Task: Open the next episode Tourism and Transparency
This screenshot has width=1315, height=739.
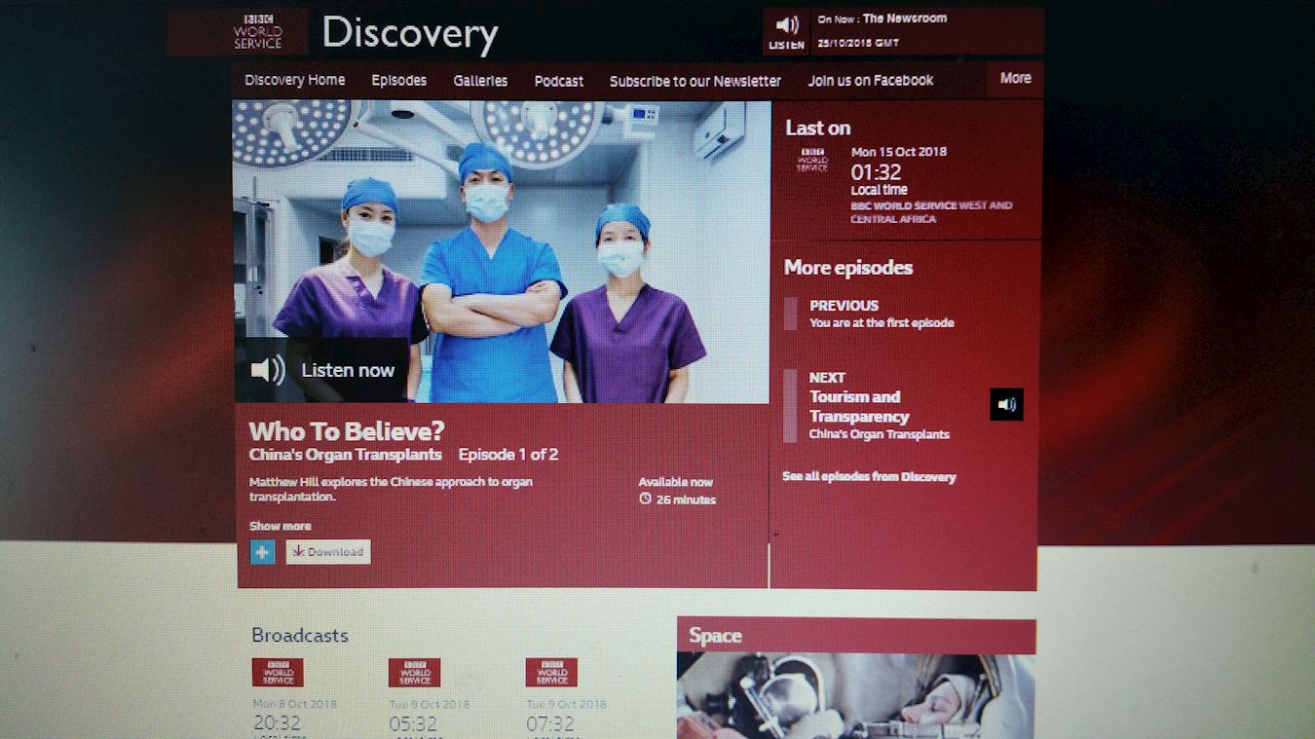Action: 859,407
